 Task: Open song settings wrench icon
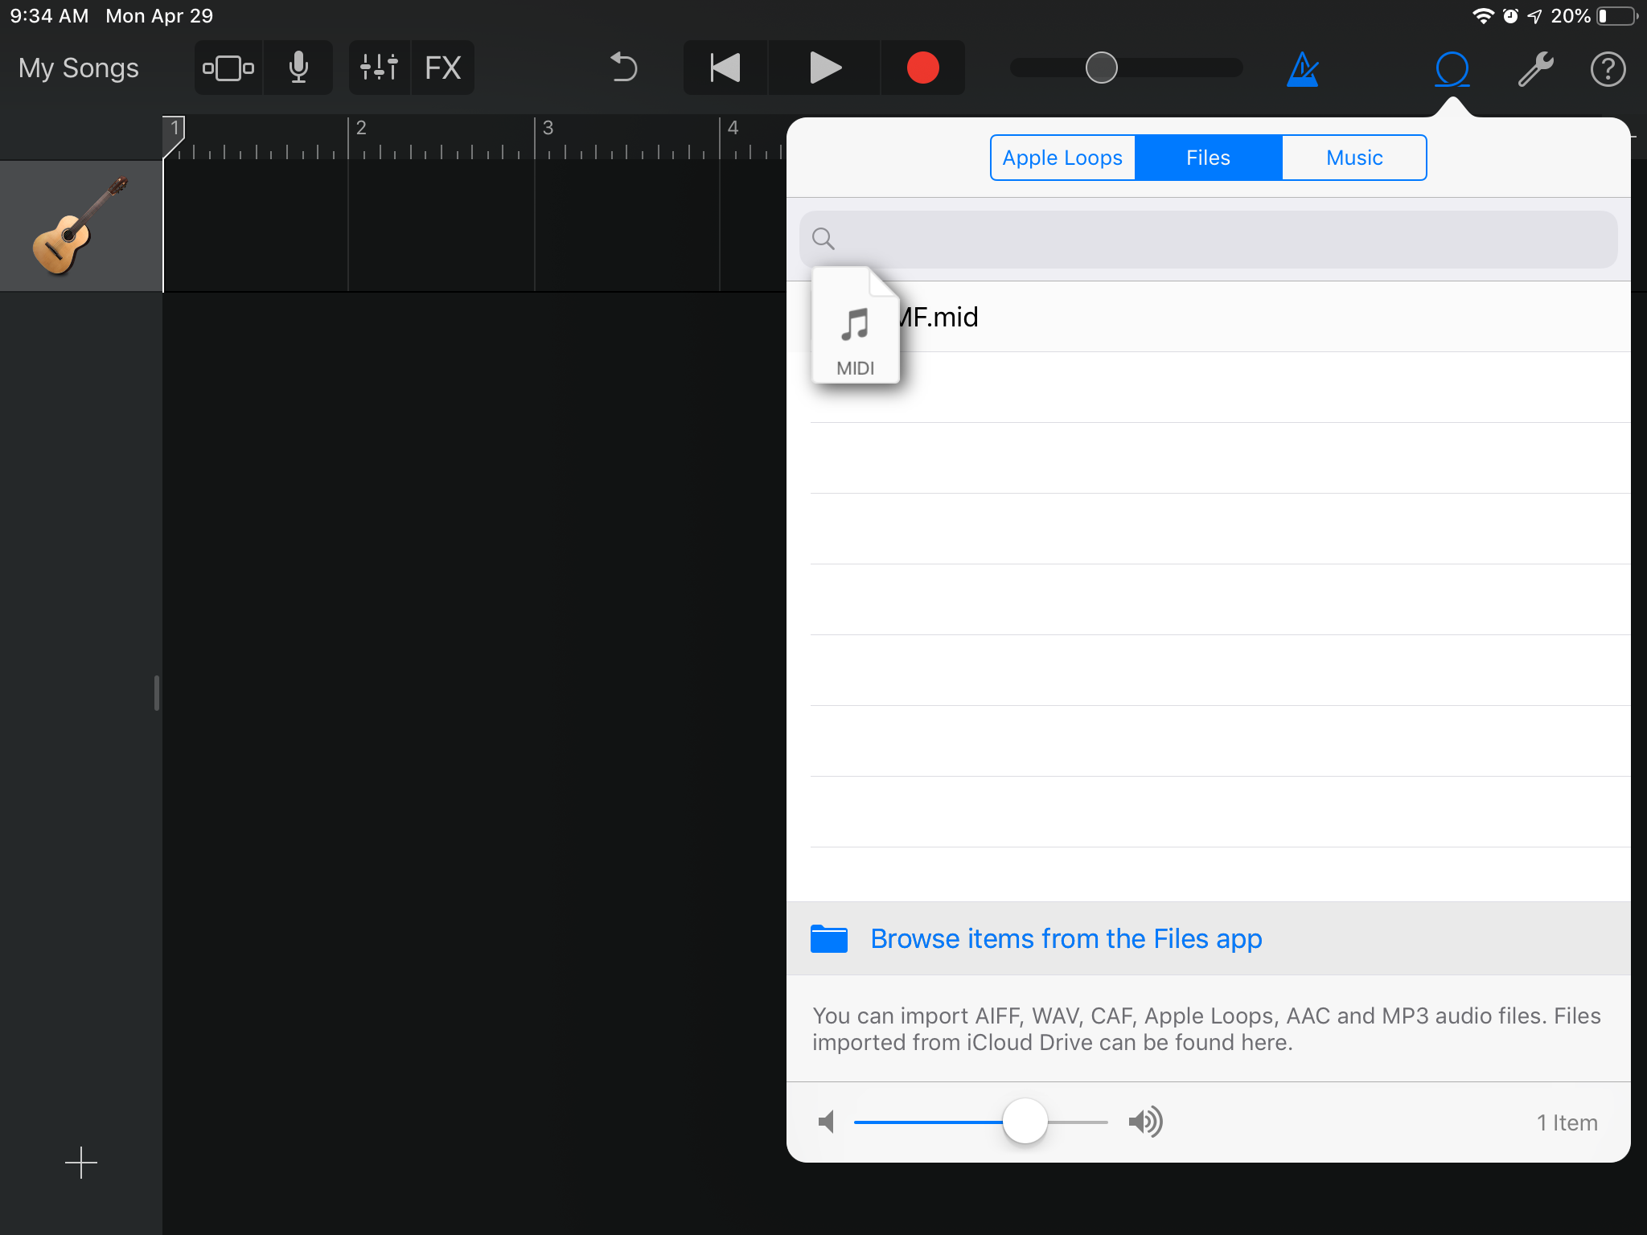click(x=1535, y=68)
